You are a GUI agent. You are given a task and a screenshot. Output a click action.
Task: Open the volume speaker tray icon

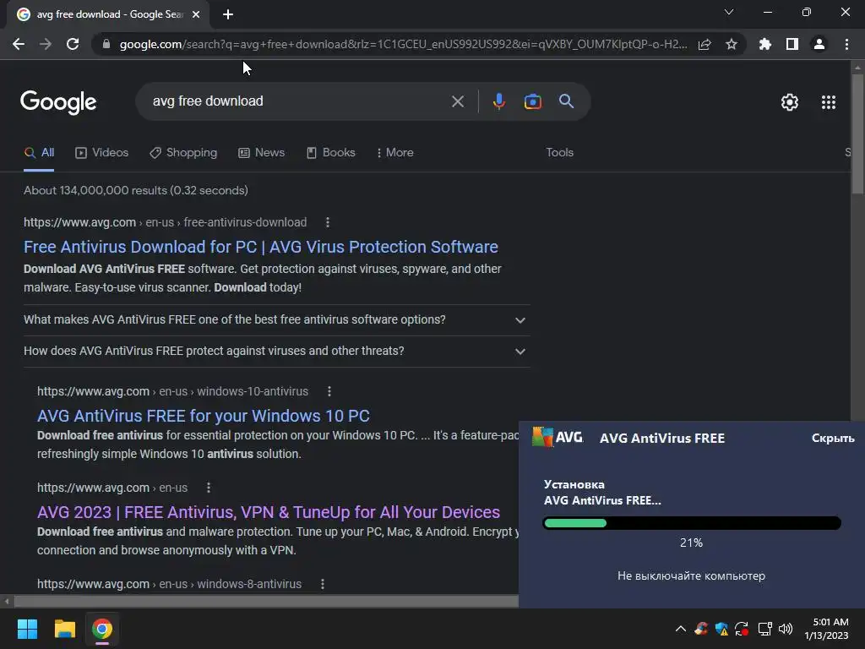(786, 629)
